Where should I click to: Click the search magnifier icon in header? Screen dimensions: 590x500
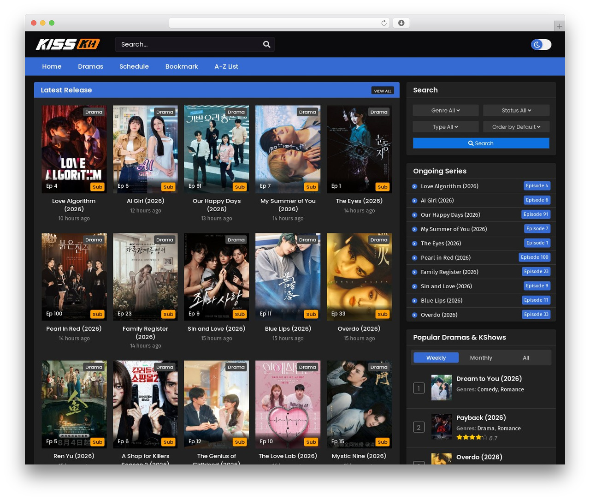(266, 44)
